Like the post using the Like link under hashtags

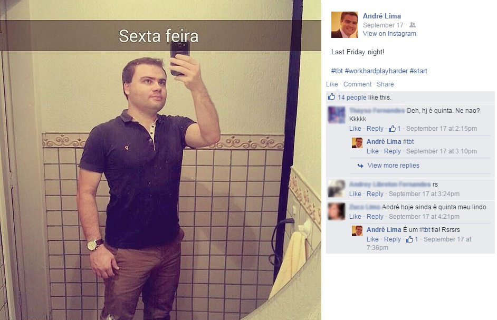click(332, 84)
